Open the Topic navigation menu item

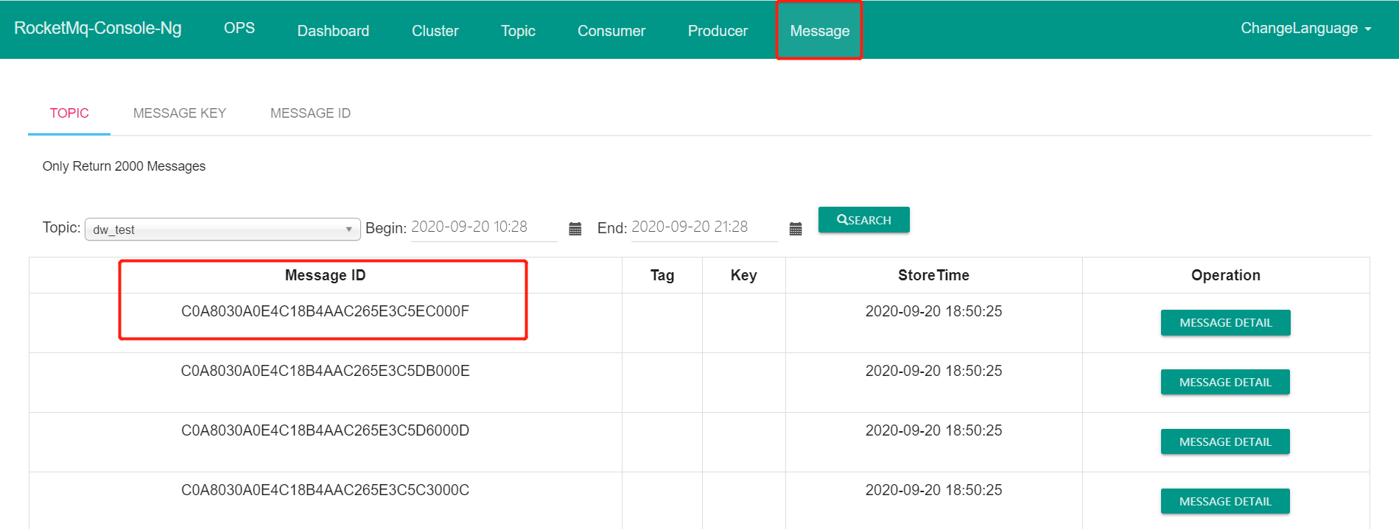[518, 31]
